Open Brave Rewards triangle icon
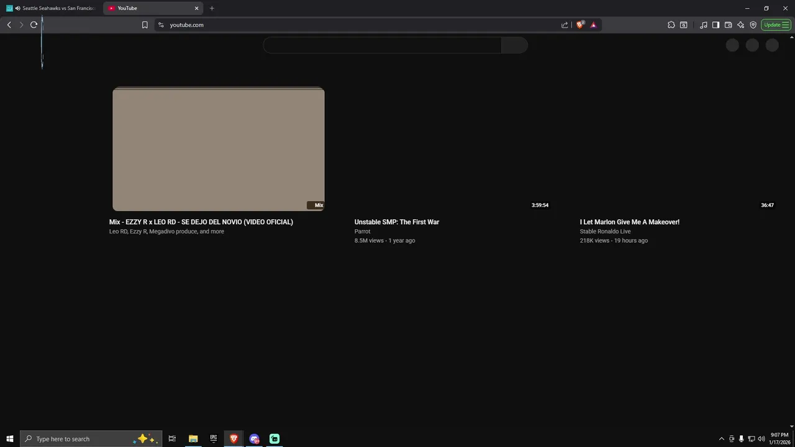 coord(593,25)
